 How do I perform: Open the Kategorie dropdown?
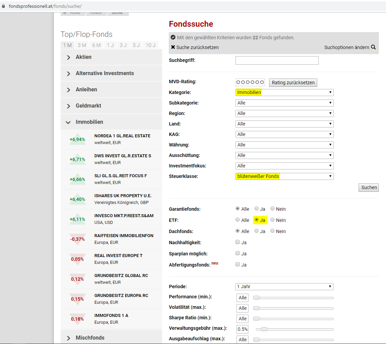(284, 92)
